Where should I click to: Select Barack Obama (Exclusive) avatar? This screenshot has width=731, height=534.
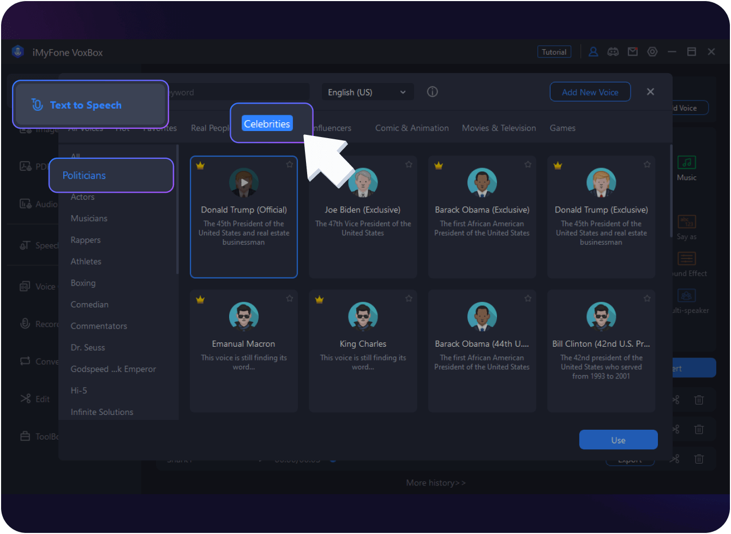click(482, 183)
